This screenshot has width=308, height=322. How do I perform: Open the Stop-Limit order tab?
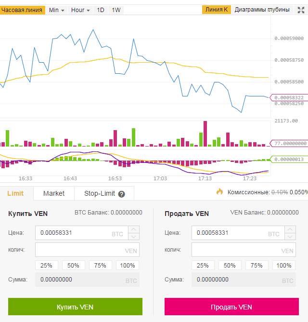(x=100, y=193)
